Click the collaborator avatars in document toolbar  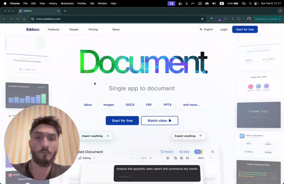198,152
